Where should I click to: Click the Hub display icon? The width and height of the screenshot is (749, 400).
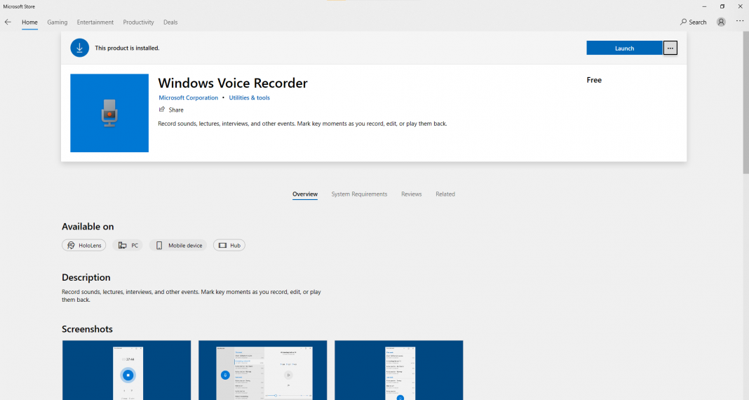click(x=222, y=245)
